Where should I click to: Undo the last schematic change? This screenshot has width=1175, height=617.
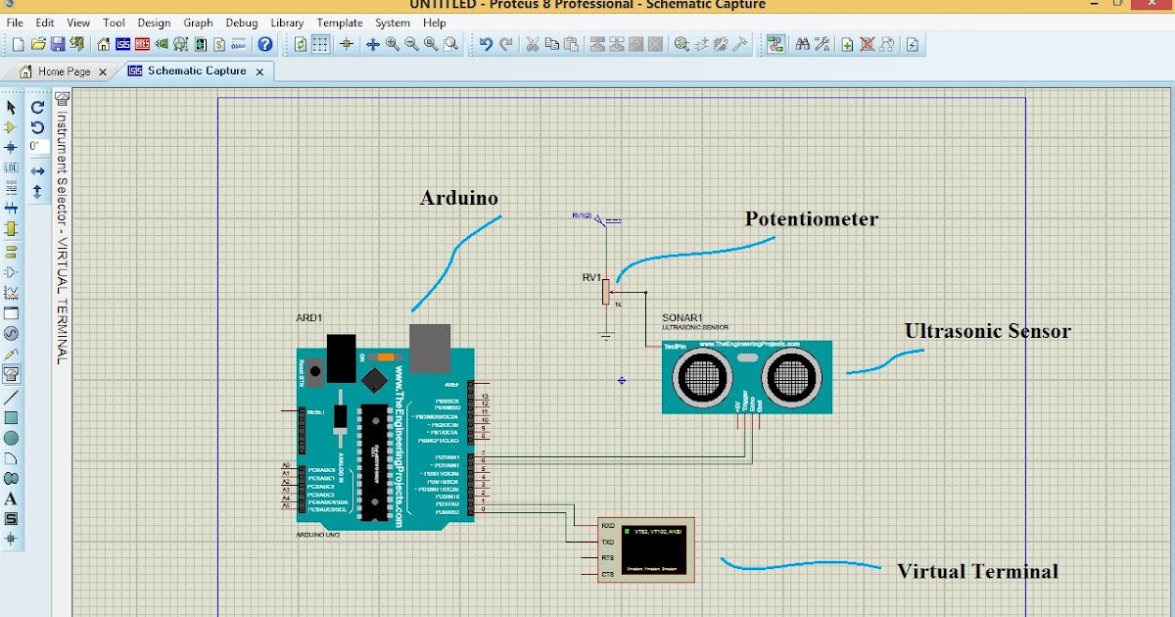[x=488, y=44]
